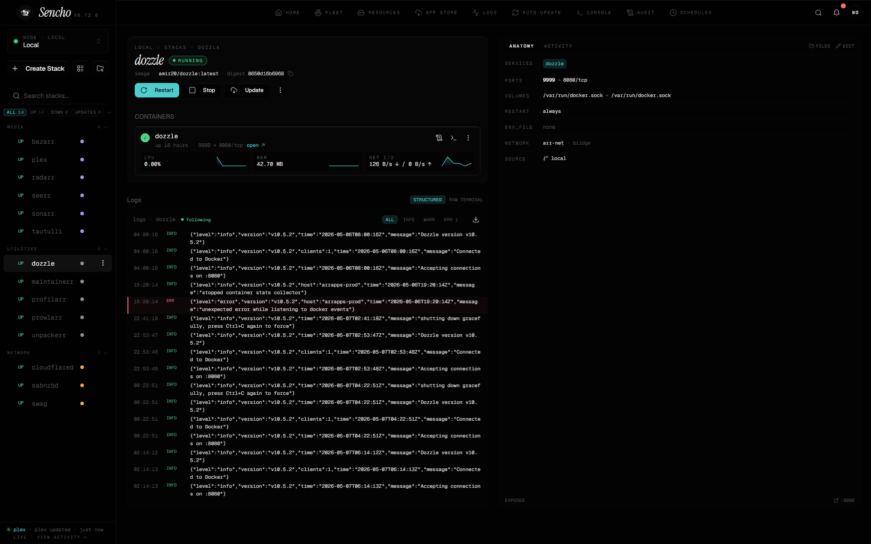Click View Activity link in footer
The image size is (871, 544).
click(62, 537)
